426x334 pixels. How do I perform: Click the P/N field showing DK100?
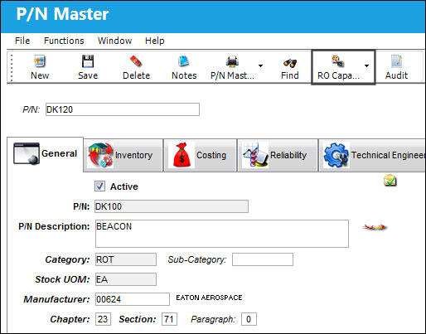[172, 206]
